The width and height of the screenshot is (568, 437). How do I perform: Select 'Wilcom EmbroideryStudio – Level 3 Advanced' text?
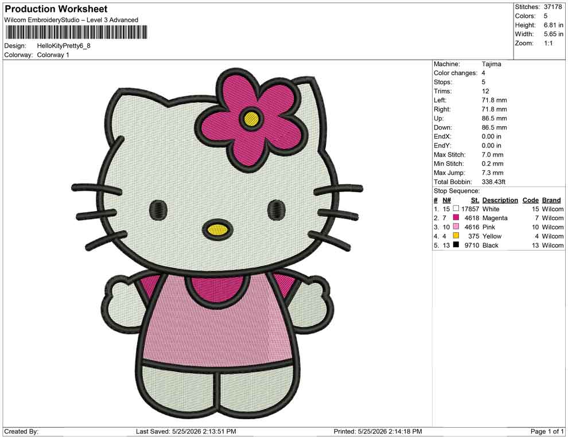[71, 20]
